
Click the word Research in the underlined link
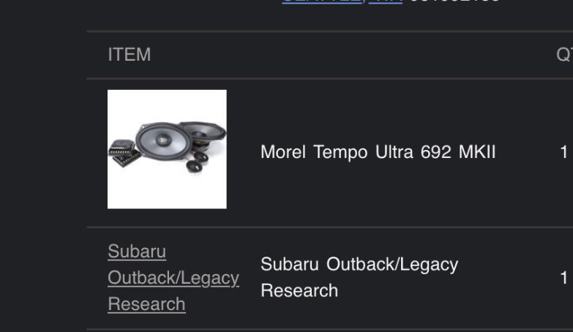pyautogui.click(x=146, y=304)
